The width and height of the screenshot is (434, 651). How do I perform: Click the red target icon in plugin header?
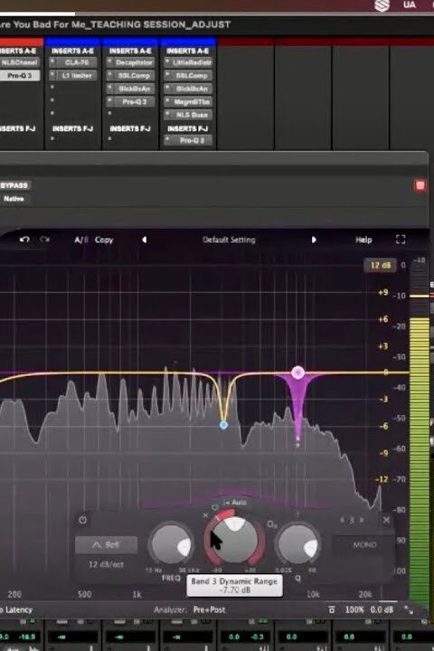click(420, 185)
